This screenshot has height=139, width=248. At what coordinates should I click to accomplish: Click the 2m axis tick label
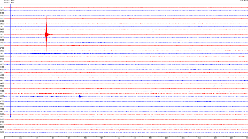[21, 138]
